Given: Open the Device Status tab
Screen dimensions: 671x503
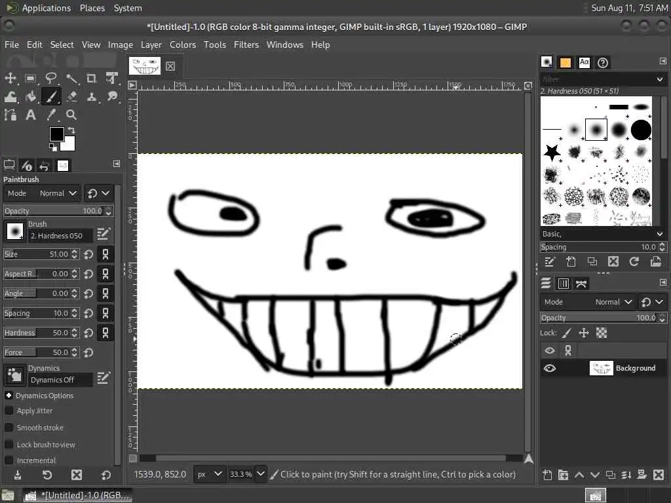Looking at the screenshot, I should tap(27, 165).
